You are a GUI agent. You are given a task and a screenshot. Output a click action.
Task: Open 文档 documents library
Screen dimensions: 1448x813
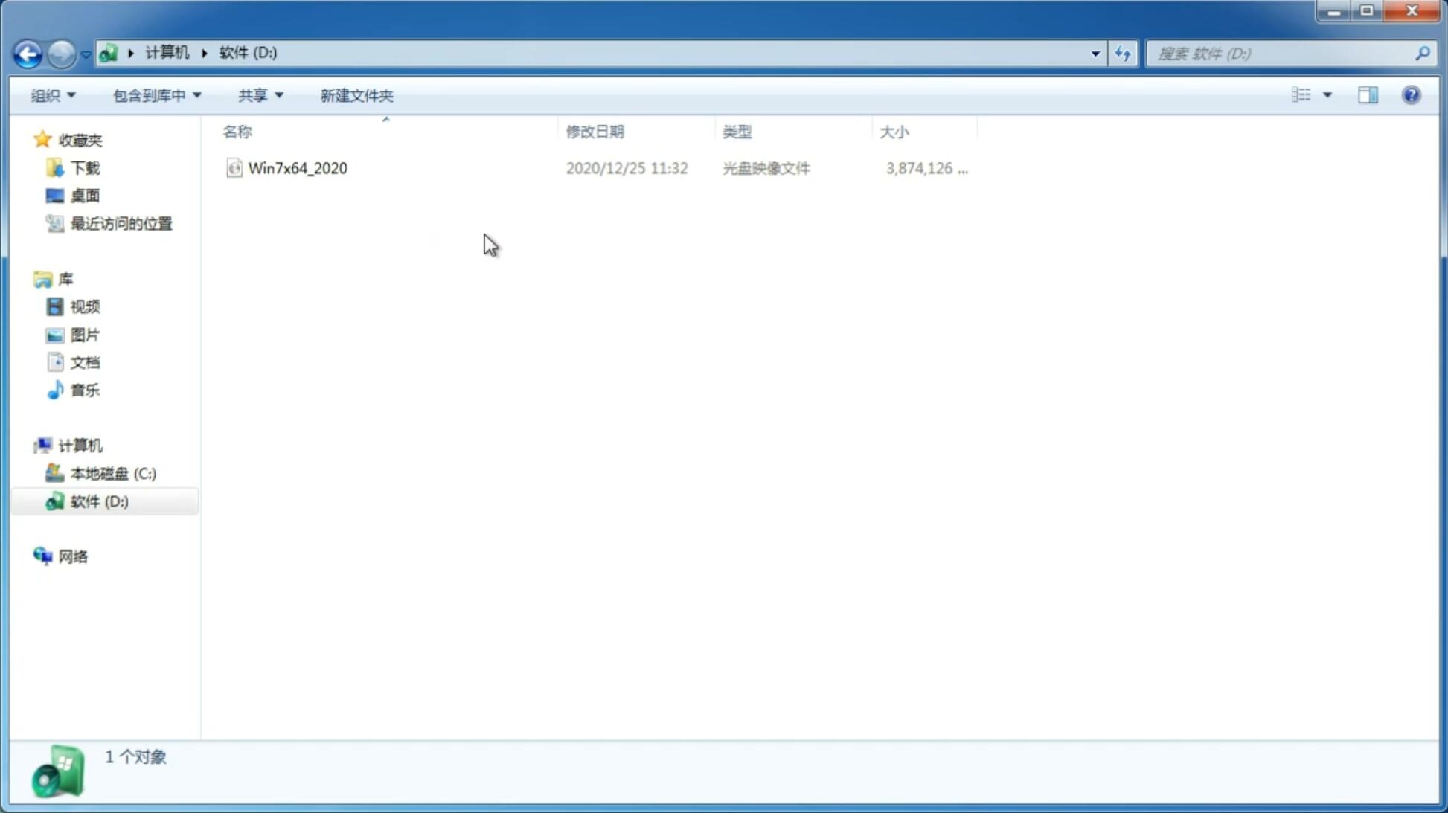(x=85, y=361)
